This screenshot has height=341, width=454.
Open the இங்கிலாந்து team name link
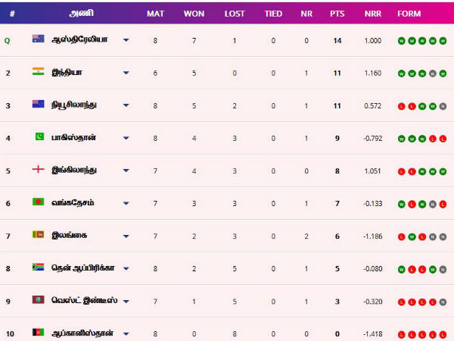click(x=75, y=170)
